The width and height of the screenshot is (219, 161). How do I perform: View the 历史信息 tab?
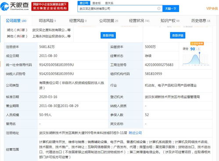(201, 21)
